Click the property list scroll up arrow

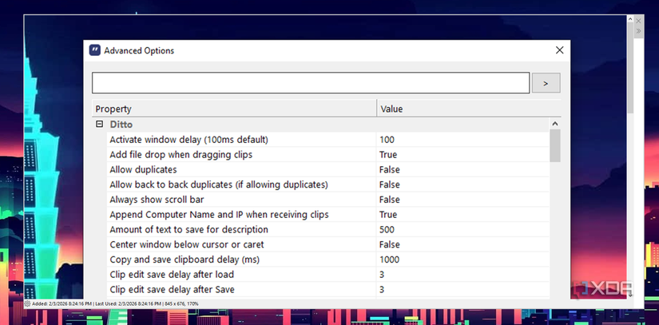(555, 124)
